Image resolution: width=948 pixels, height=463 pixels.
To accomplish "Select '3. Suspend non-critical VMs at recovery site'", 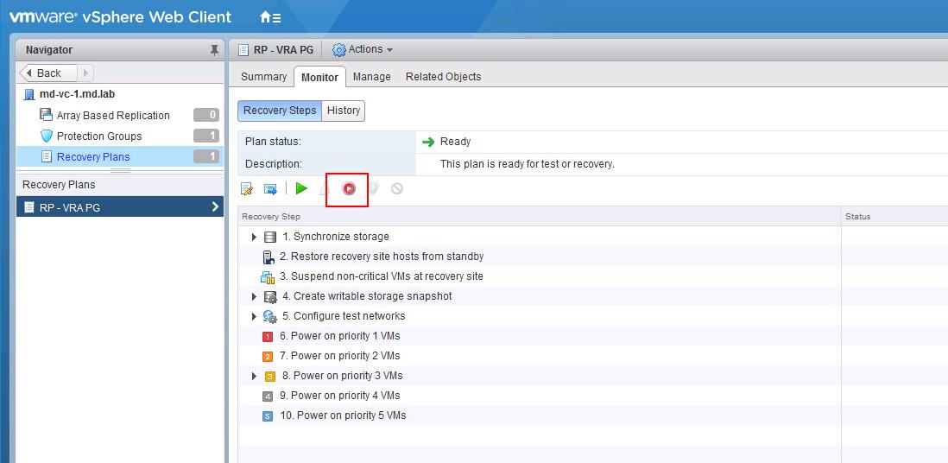I will [x=381, y=276].
